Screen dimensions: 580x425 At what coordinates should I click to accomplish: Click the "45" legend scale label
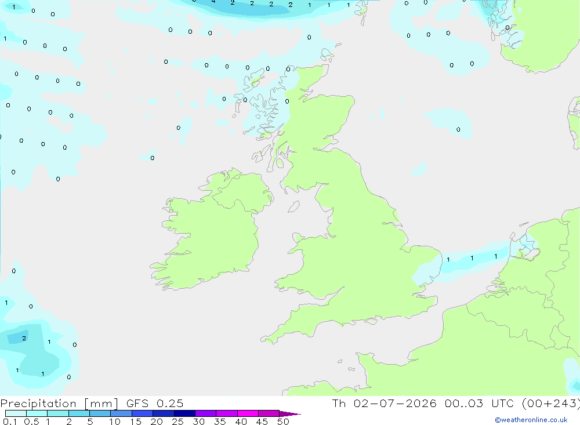(x=262, y=422)
